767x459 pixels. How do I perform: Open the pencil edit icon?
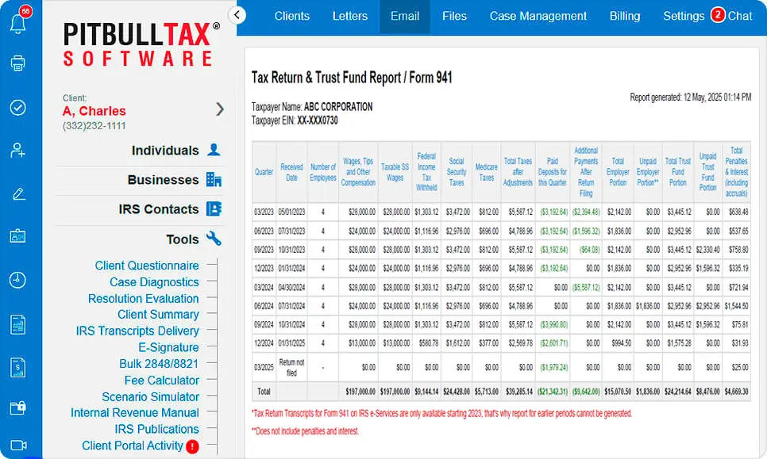[18, 193]
